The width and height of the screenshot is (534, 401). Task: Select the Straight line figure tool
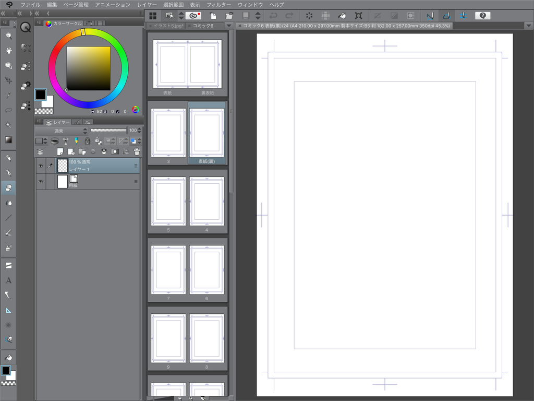[x=8, y=218]
